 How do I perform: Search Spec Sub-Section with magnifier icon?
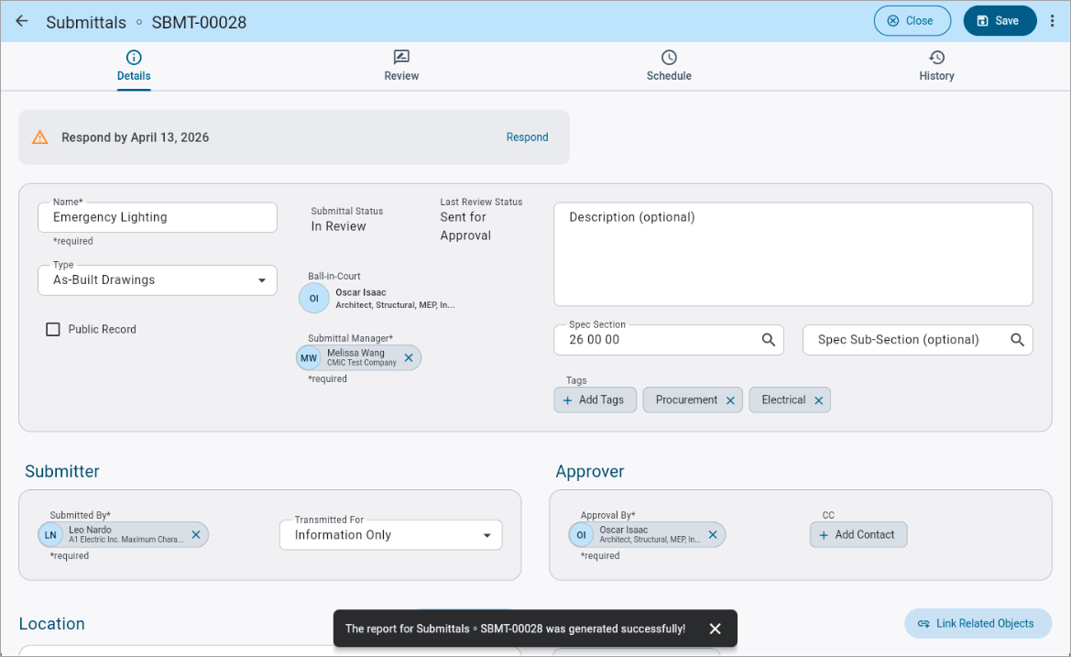[1017, 339]
